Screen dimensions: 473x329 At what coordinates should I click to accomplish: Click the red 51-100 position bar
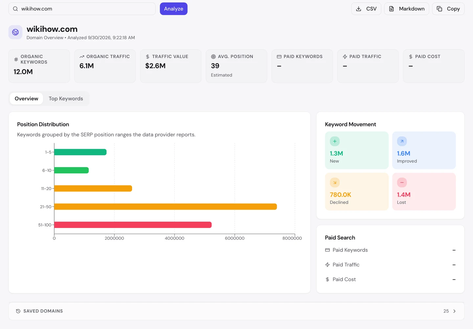point(133,225)
